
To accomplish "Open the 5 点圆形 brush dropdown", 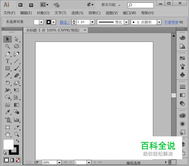I will pos(159,22).
